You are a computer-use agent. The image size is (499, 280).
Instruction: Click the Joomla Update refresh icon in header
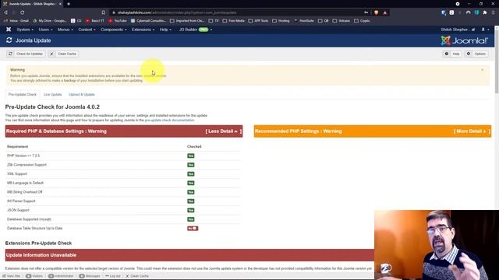click(9, 40)
